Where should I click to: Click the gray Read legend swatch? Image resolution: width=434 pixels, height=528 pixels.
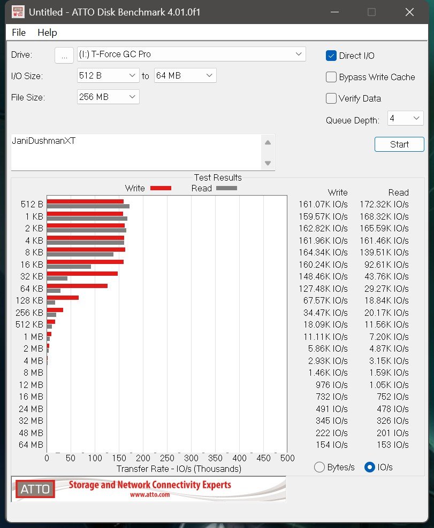(226, 188)
